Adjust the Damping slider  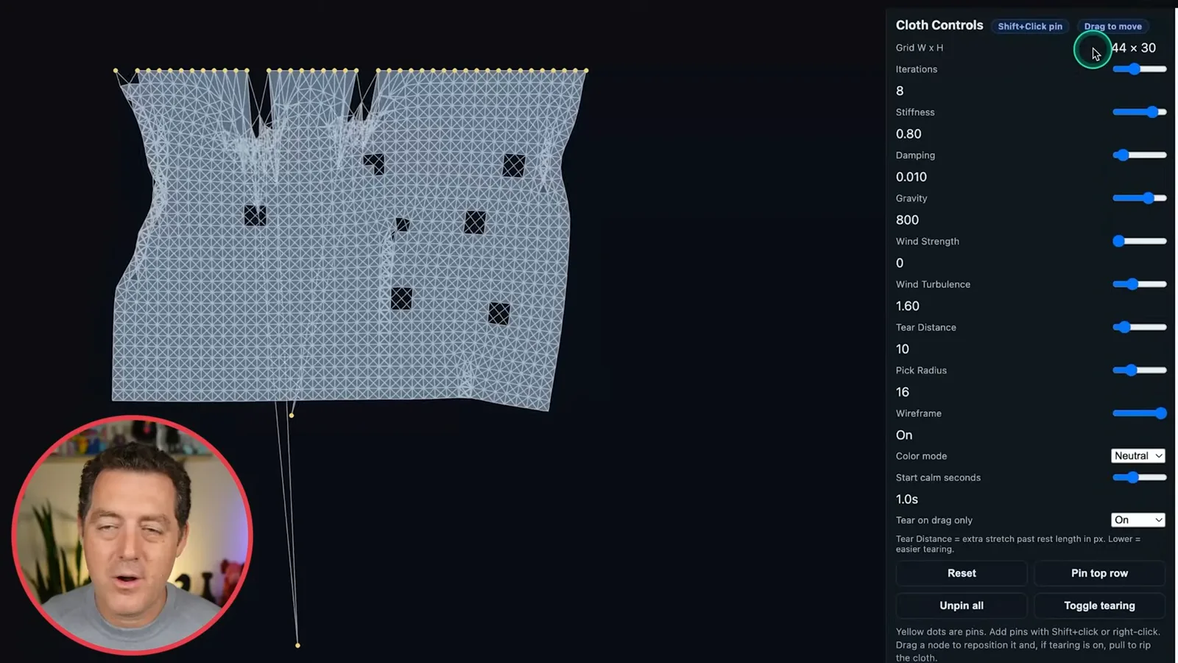(1140, 155)
